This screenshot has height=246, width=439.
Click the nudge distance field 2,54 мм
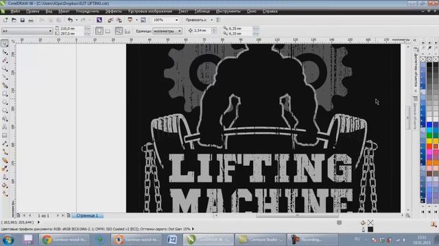pos(202,31)
